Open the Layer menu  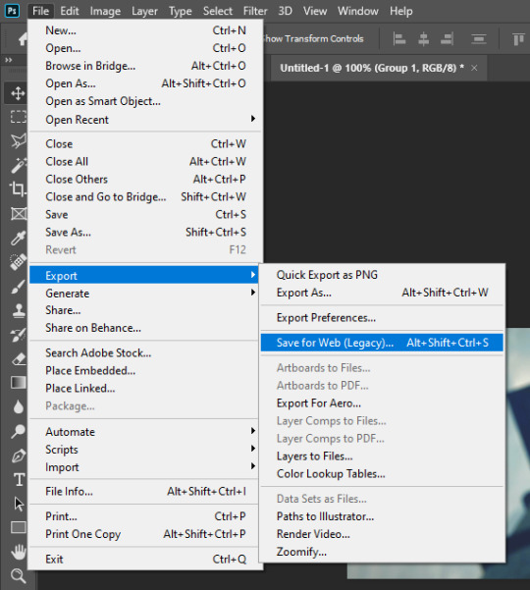point(144,11)
